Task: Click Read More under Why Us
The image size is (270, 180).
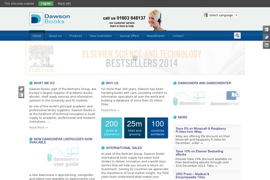Action: pyautogui.click(x=110, y=110)
